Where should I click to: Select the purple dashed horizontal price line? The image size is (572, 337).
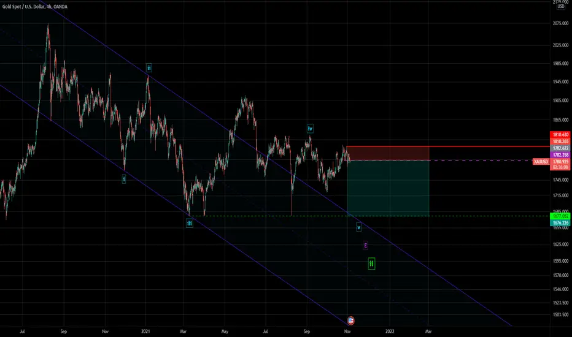point(481,161)
